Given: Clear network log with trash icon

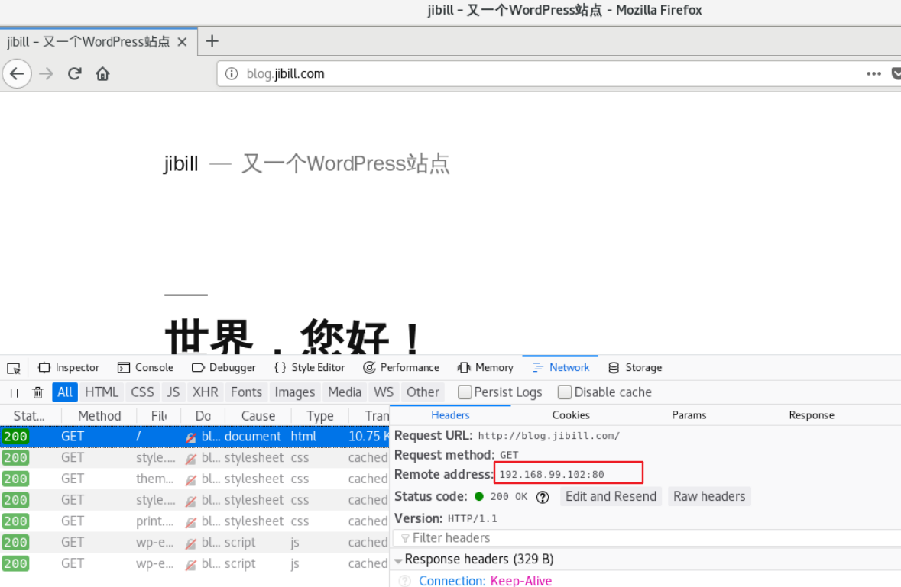Looking at the screenshot, I should tap(37, 392).
